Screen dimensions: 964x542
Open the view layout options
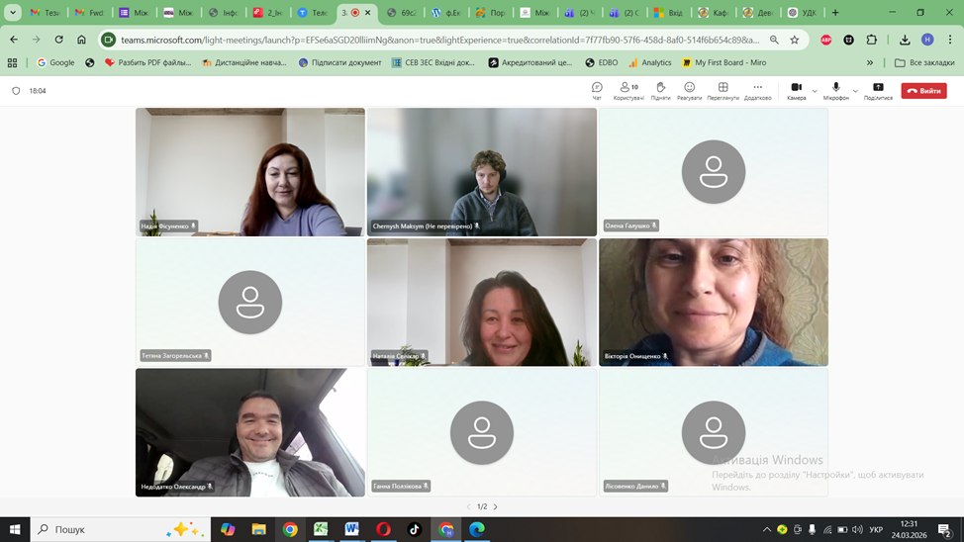coord(723,90)
